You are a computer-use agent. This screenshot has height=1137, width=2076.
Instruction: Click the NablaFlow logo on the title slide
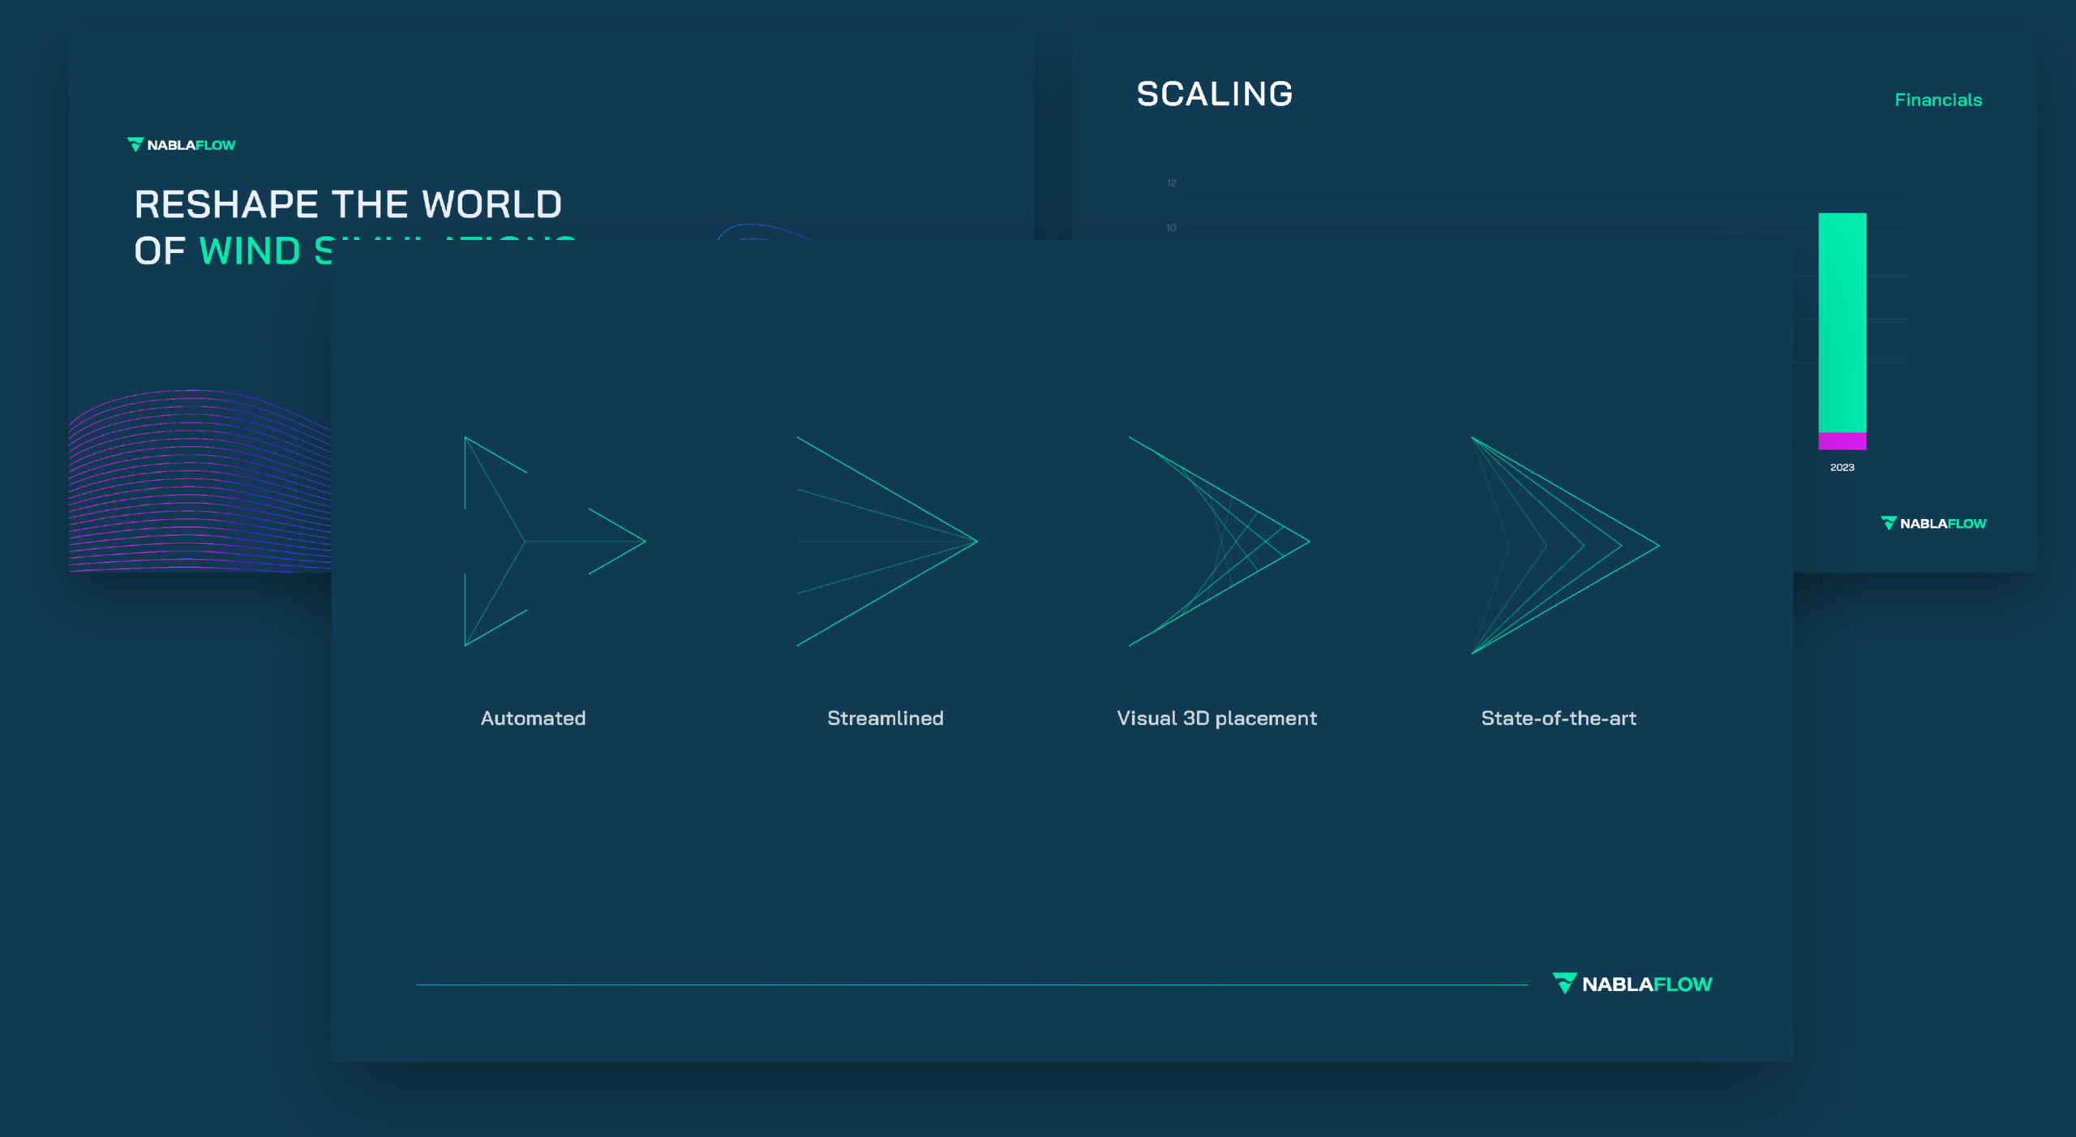[182, 145]
